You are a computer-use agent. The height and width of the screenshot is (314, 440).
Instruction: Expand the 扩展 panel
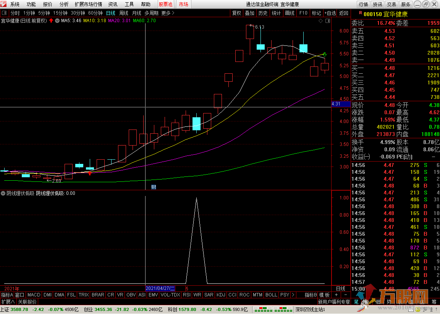pos(8,302)
